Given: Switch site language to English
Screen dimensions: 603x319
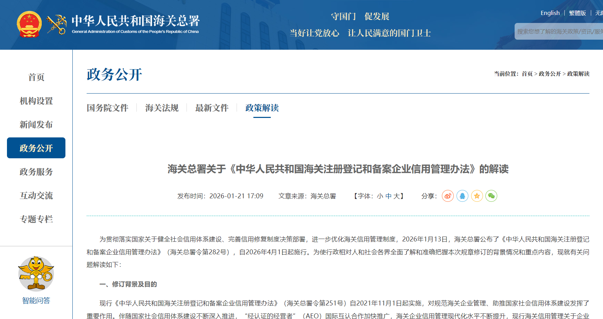Looking at the screenshot, I should point(550,13).
